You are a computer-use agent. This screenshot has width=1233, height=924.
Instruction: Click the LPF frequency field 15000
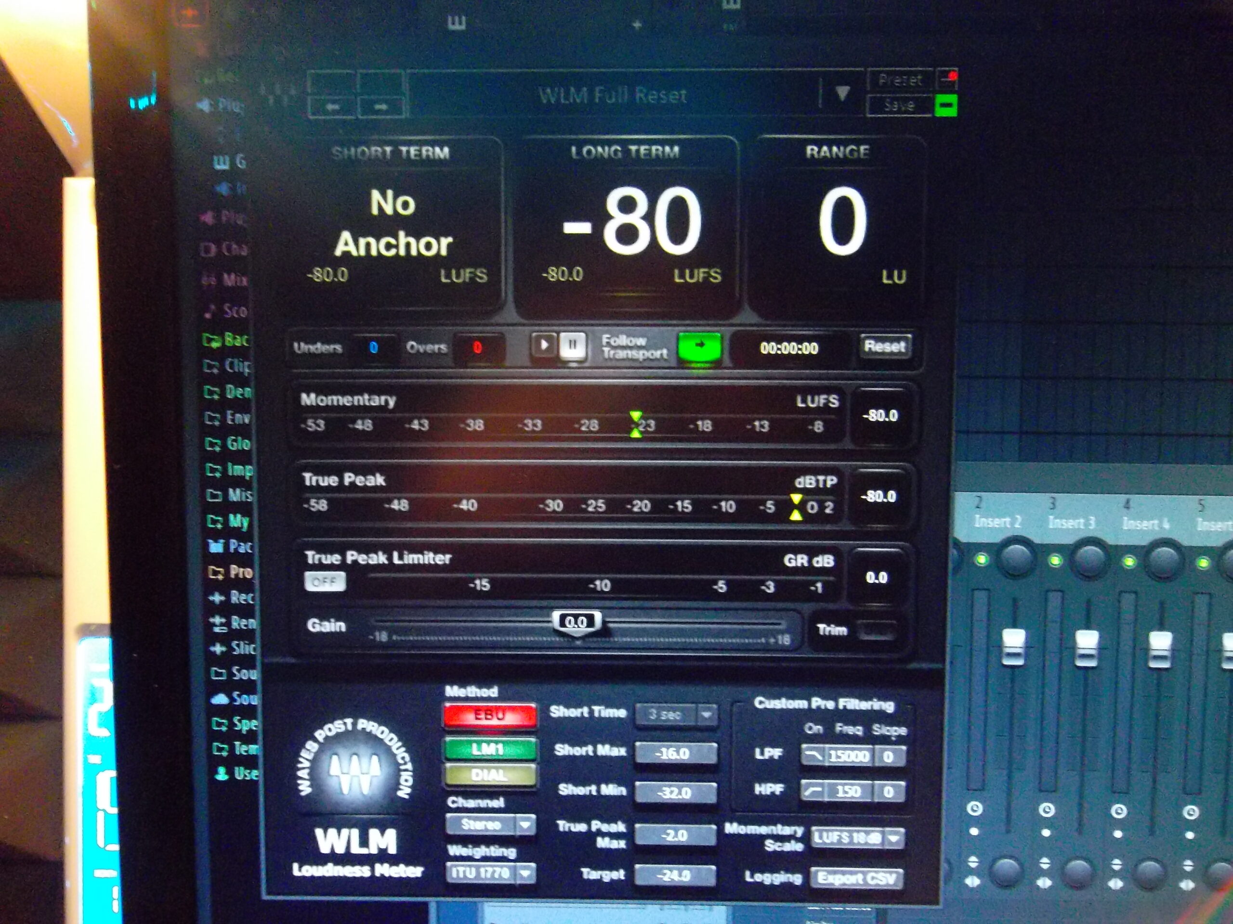(x=849, y=756)
